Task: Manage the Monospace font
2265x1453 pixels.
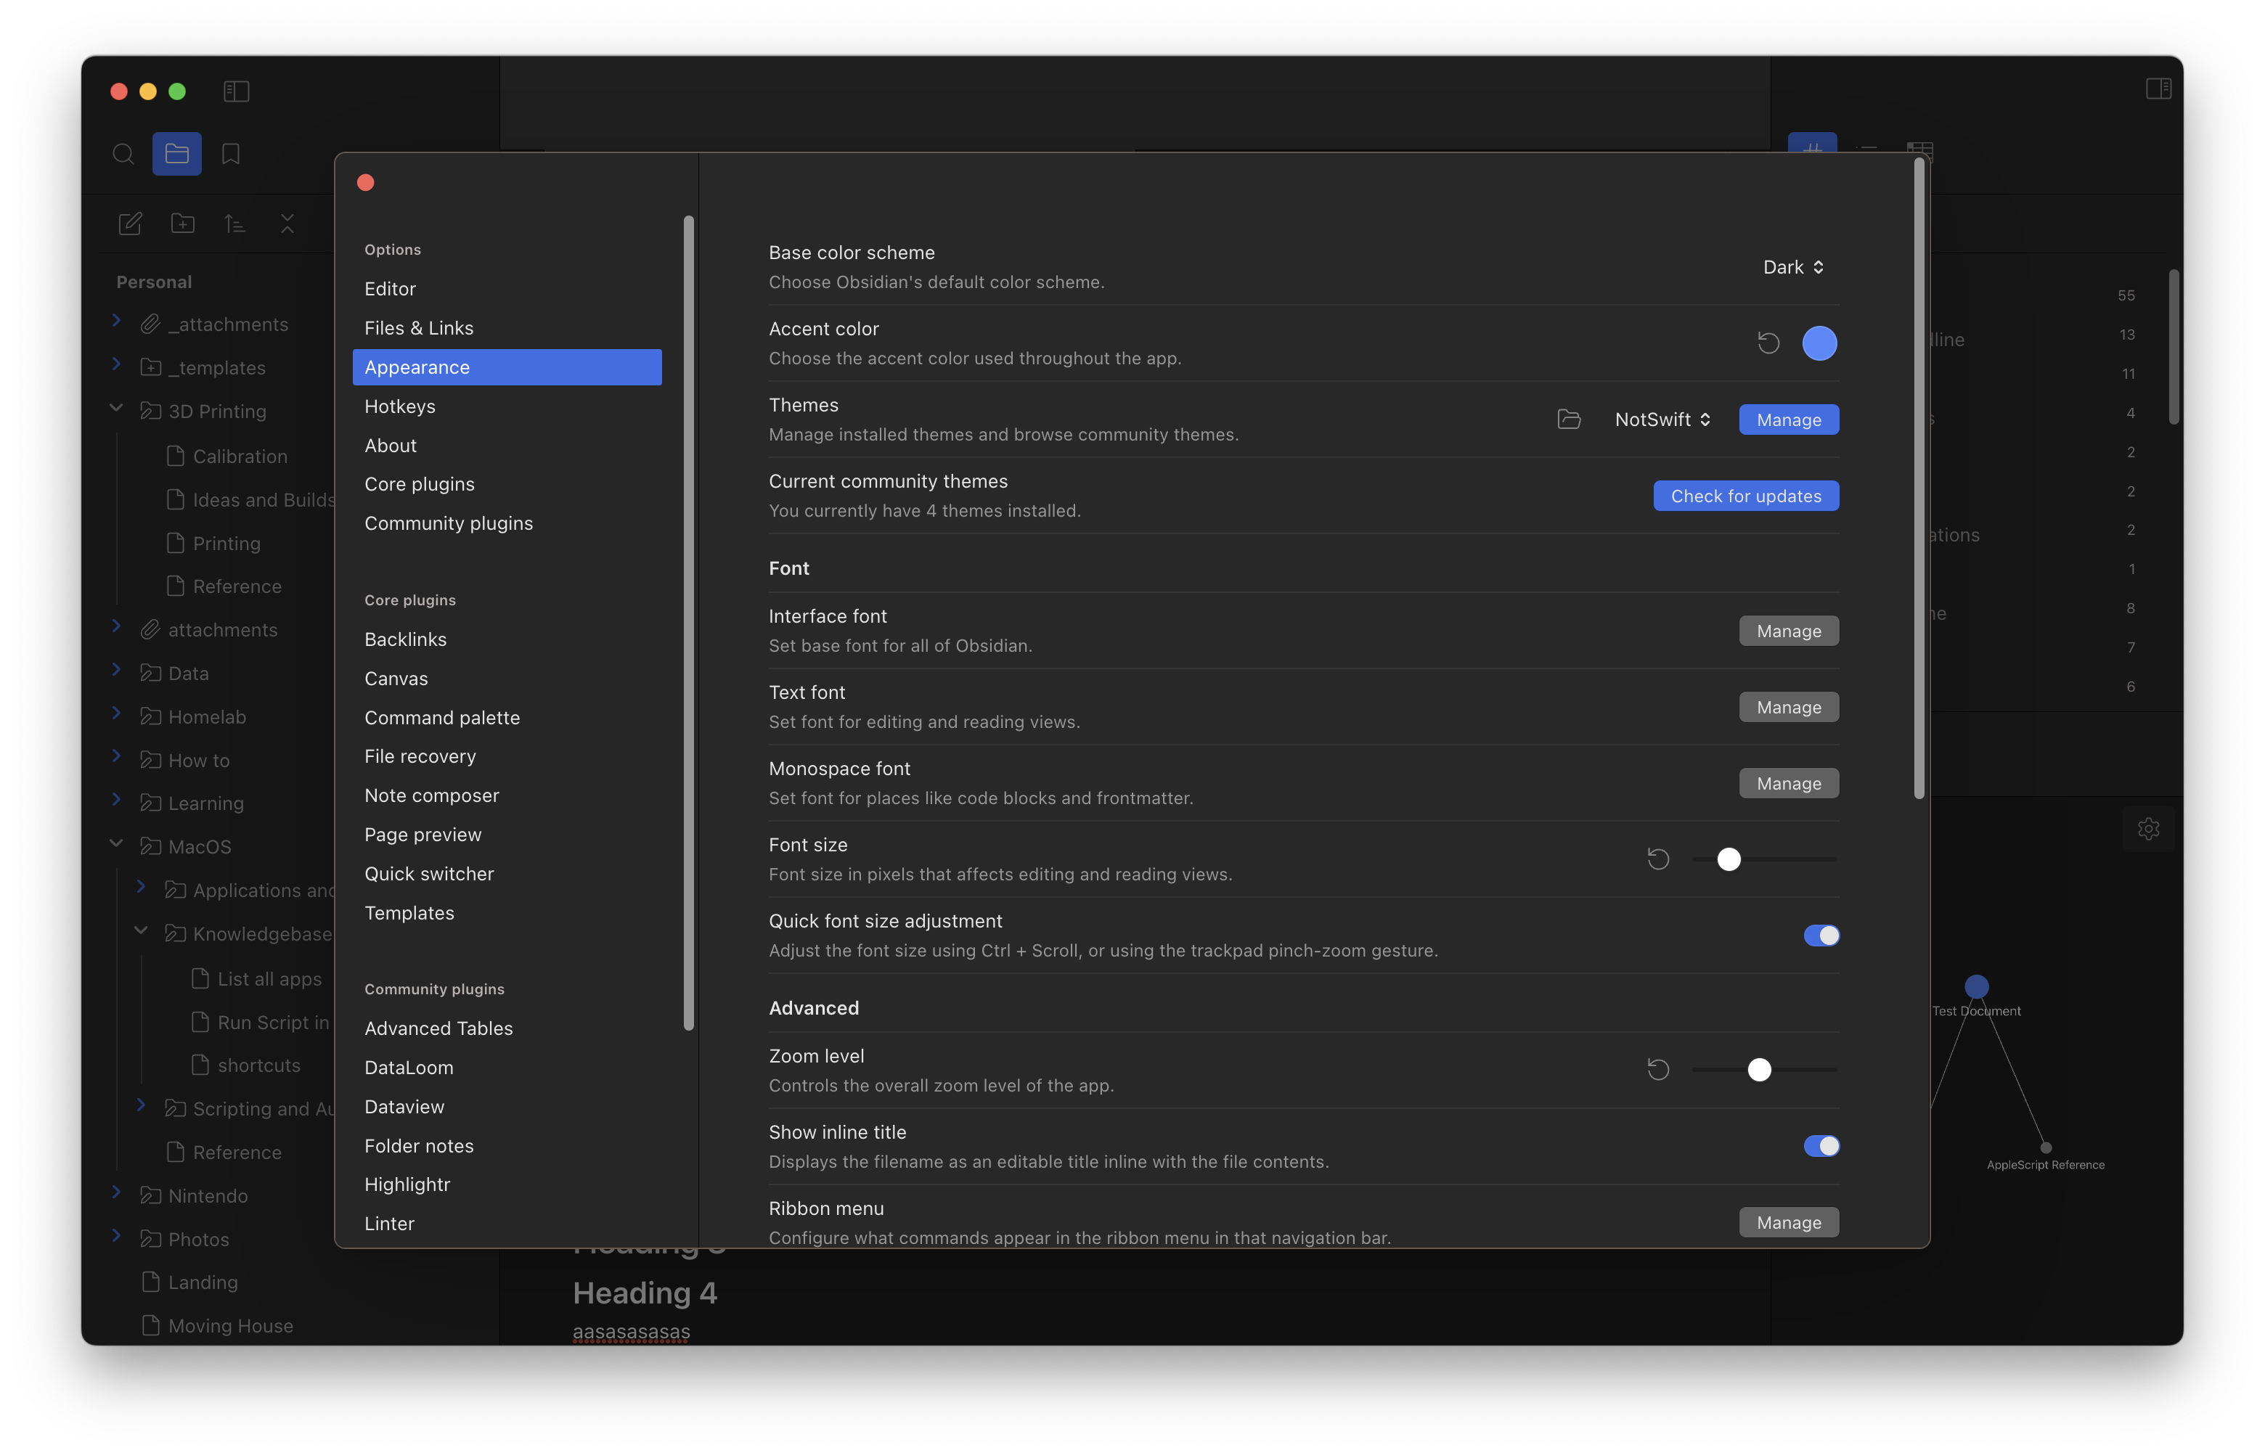Action: 1789,784
